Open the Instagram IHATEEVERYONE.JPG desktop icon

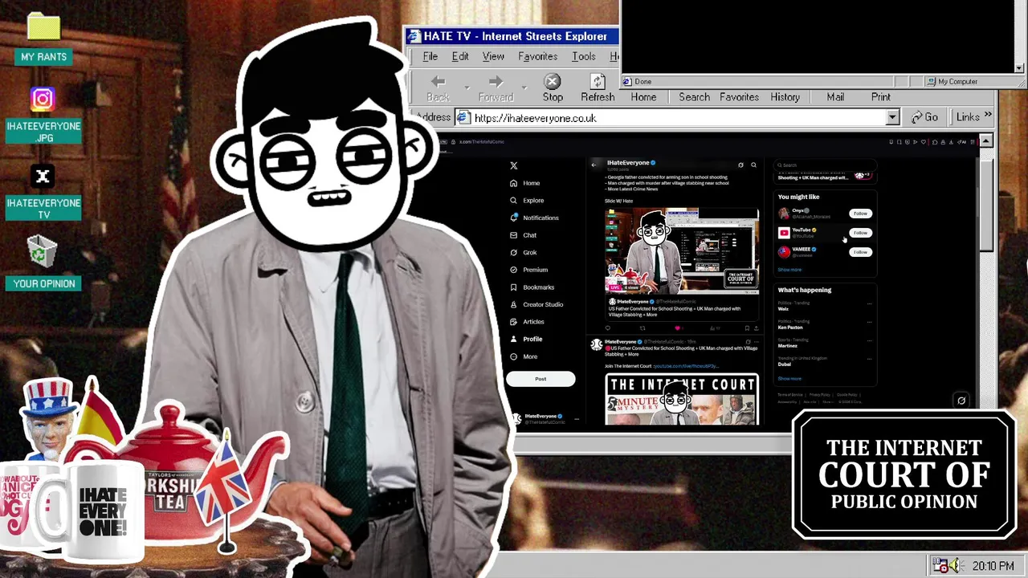click(x=43, y=99)
